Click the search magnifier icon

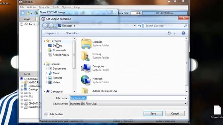[185, 26]
